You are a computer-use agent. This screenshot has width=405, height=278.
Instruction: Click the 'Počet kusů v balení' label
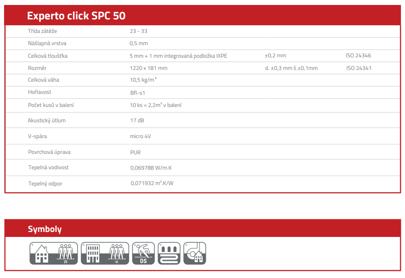click(51, 105)
